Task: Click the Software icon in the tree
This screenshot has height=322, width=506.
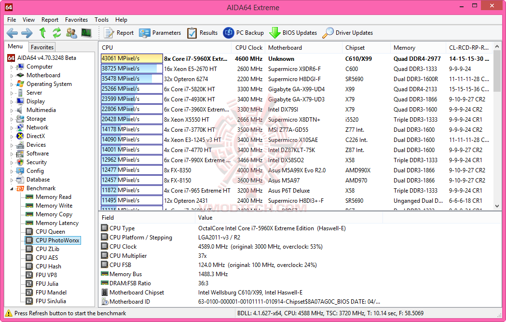Action: (x=20, y=154)
